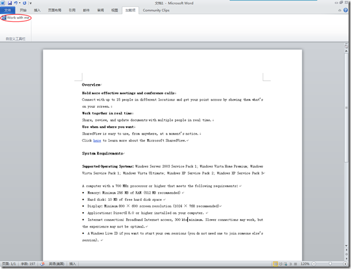Open Customize Quick Access Toolbar dropdown
The width and height of the screenshot is (351, 269).
(31, 3)
